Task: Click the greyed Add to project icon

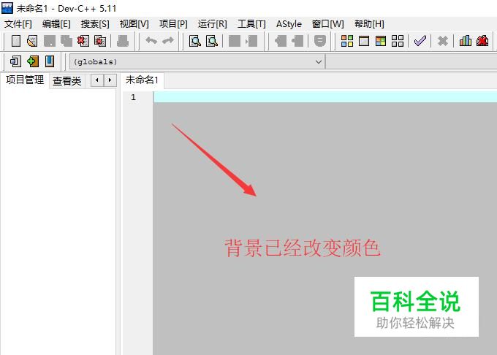Action: click(x=281, y=41)
